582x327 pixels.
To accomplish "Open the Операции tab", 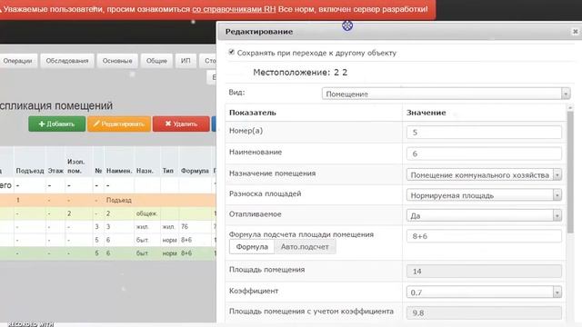I will click(17, 61).
